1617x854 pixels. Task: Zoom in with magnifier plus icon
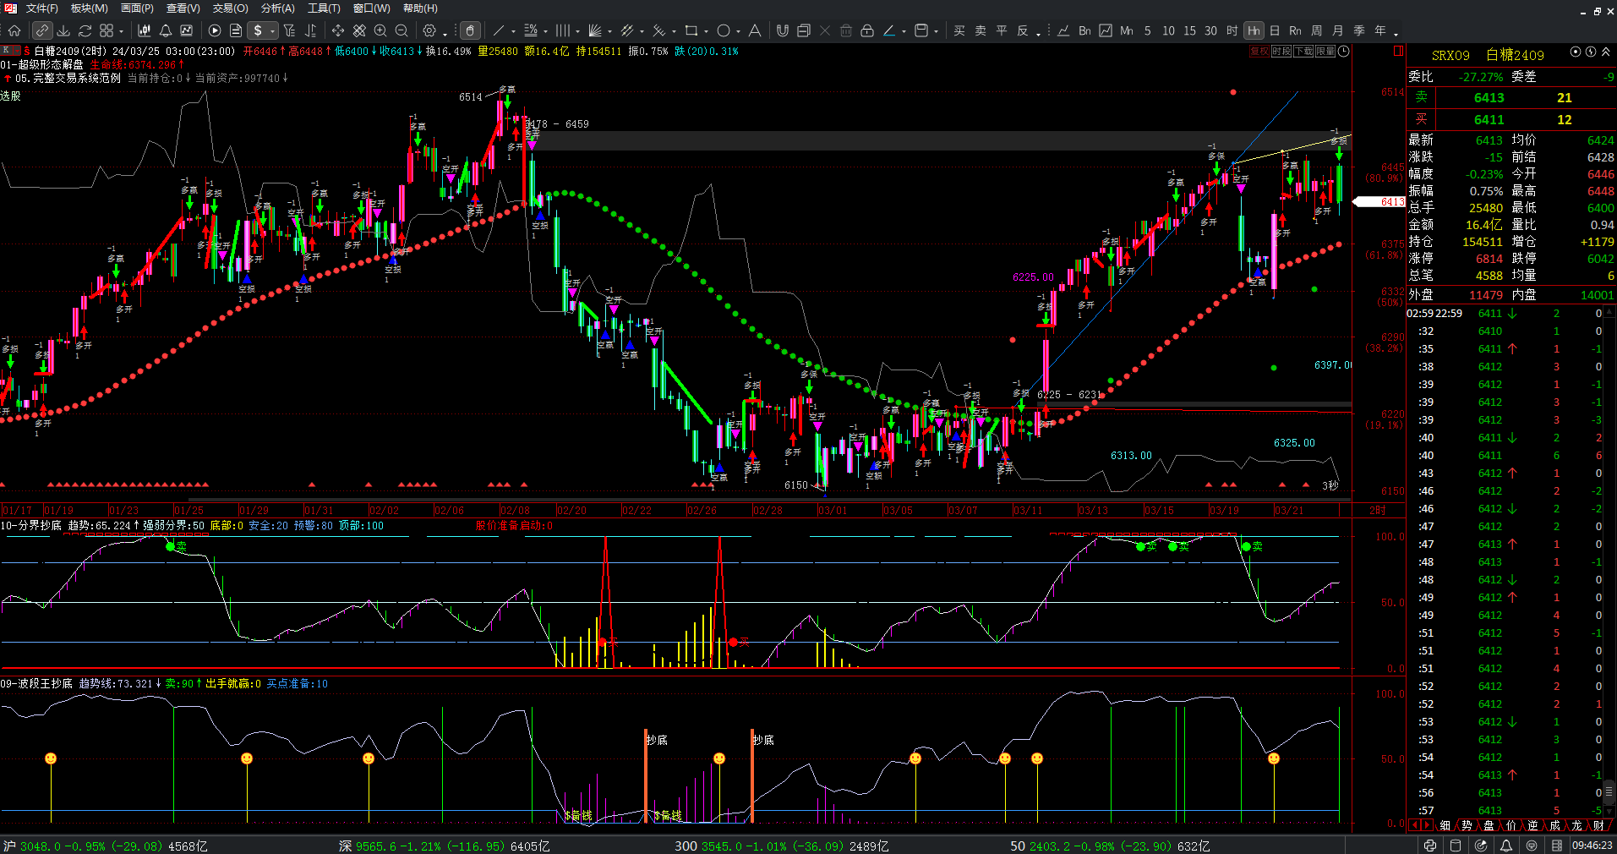click(380, 30)
